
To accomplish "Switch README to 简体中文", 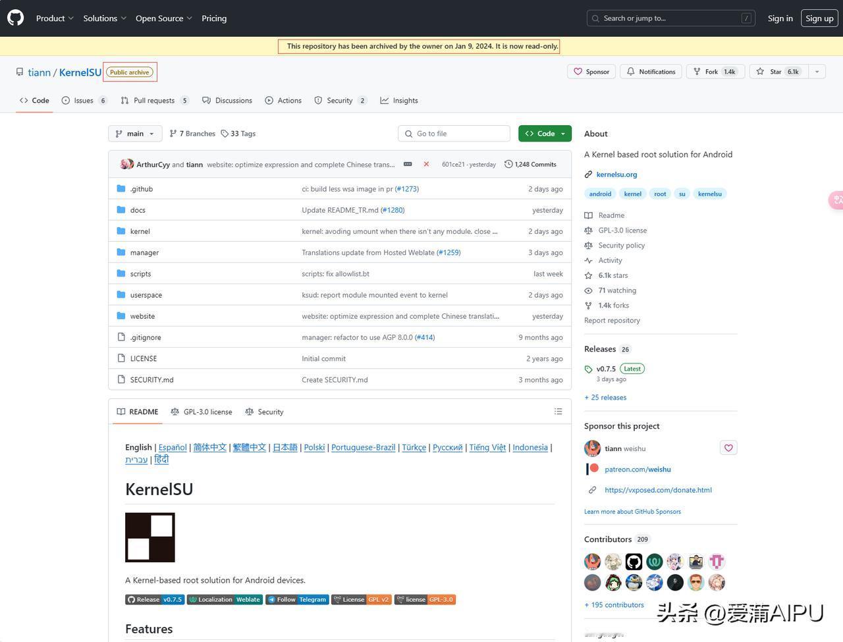I will point(209,447).
